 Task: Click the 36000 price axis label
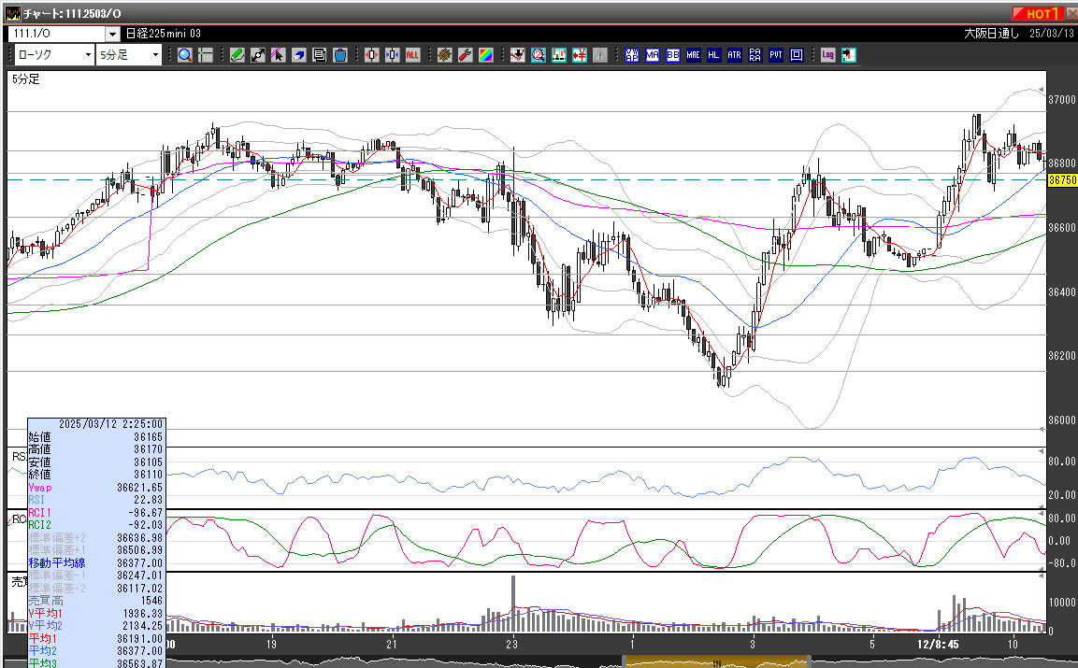pyautogui.click(x=1062, y=419)
